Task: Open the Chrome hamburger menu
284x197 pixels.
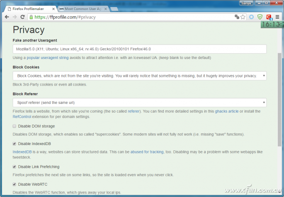Action: click(277, 17)
